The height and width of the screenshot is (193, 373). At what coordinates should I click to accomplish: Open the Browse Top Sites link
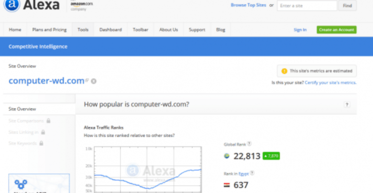(x=248, y=5)
